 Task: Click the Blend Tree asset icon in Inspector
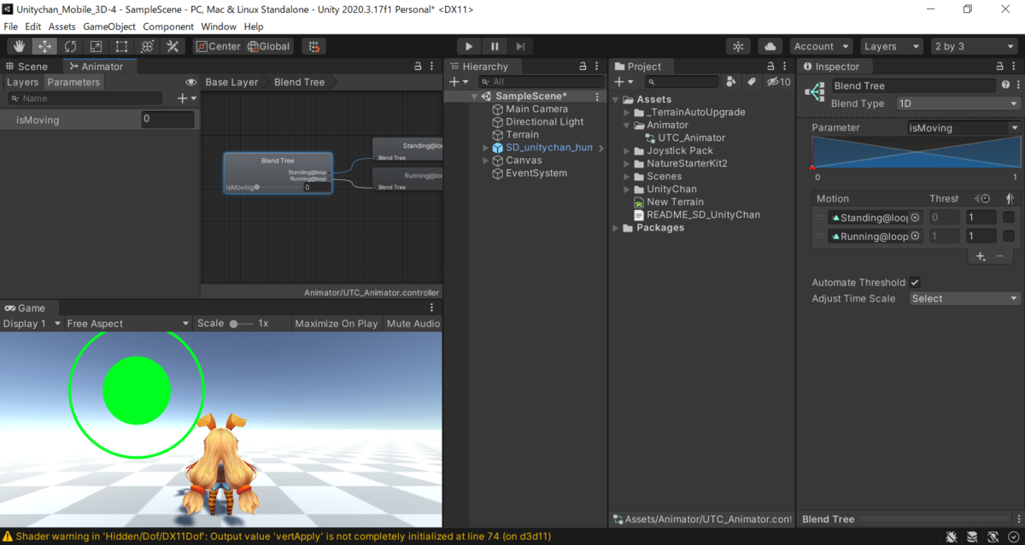point(815,92)
